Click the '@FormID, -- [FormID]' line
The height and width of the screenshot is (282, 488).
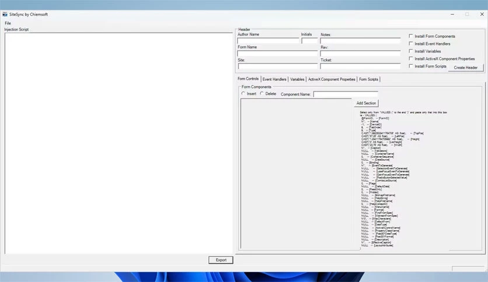(x=375, y=118)
